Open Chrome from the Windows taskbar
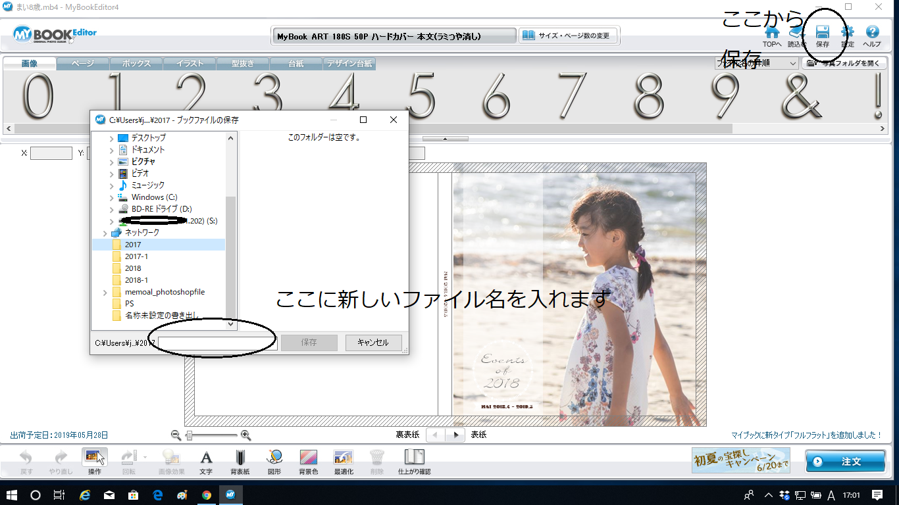 (207, 495)
